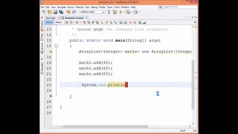Open the Source menu
This screenshot has width=238, height=134.
click(x=71, y=7)
